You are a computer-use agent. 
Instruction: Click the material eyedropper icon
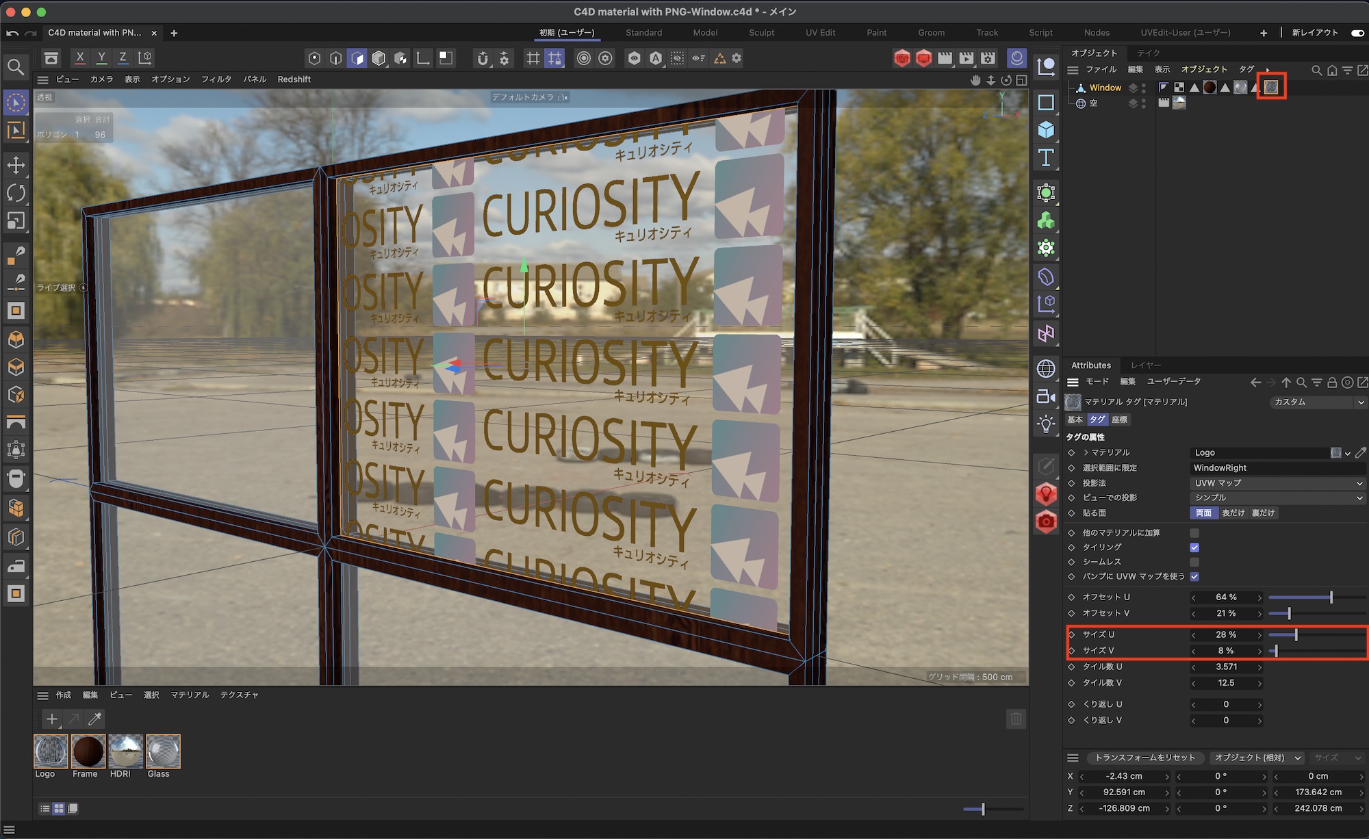pos(95,719)
